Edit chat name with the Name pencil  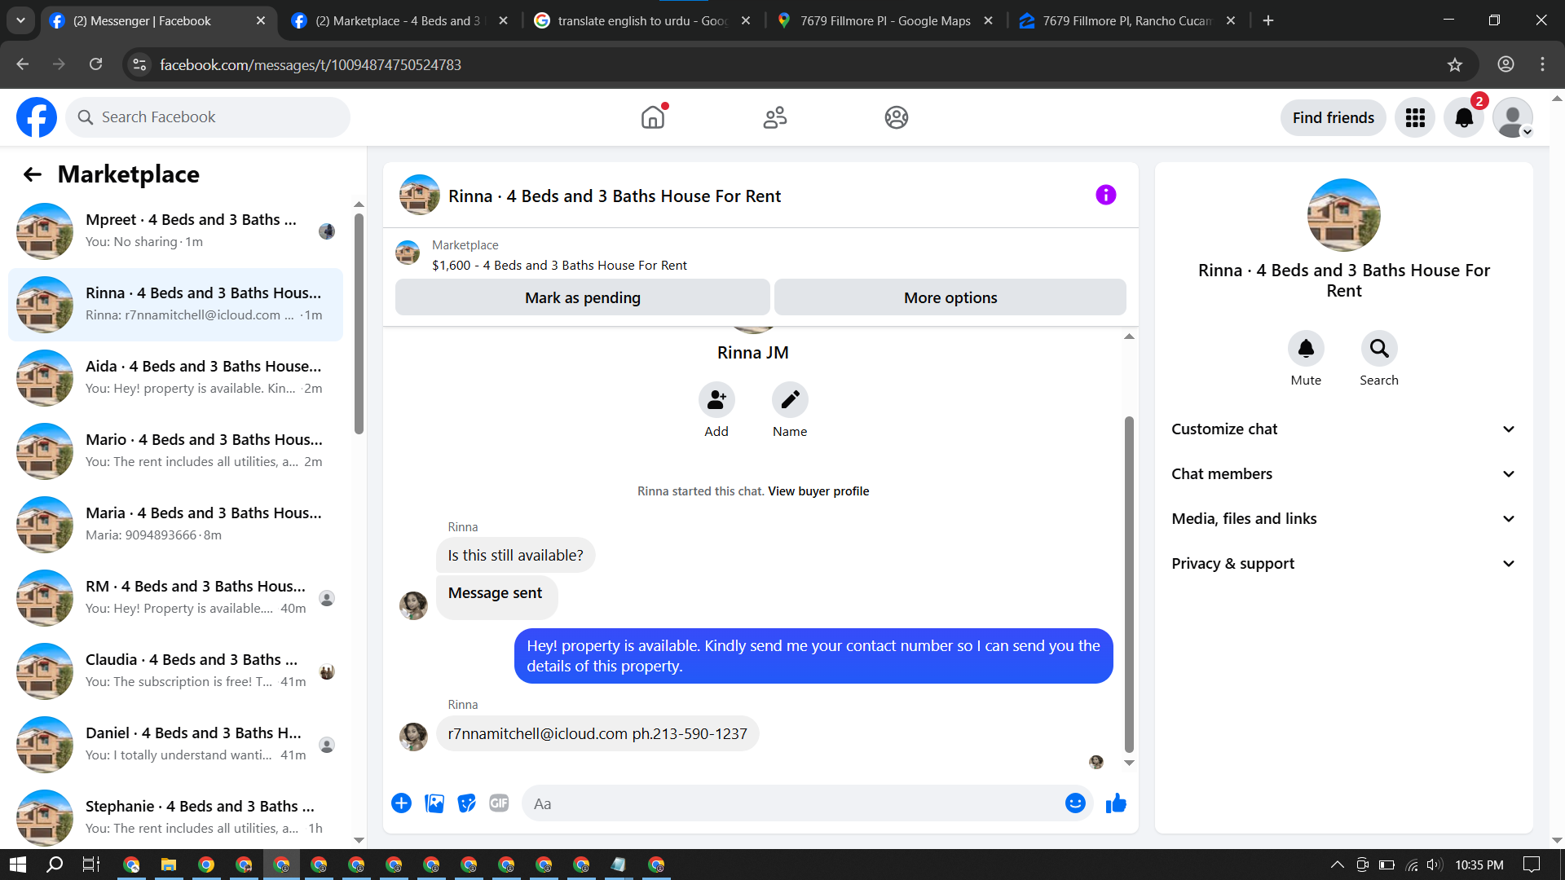(790, 399)
